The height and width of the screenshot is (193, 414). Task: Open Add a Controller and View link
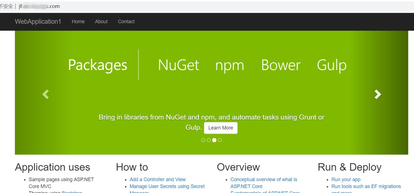(x=158, y=179)
